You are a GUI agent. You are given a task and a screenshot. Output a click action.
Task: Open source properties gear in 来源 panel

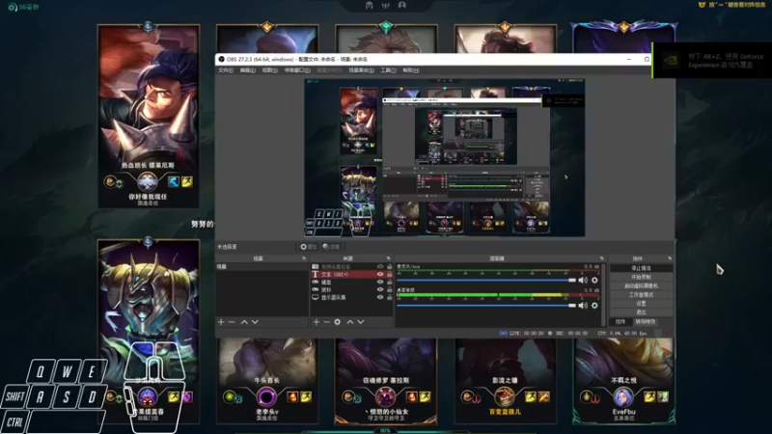click(337, 322)
